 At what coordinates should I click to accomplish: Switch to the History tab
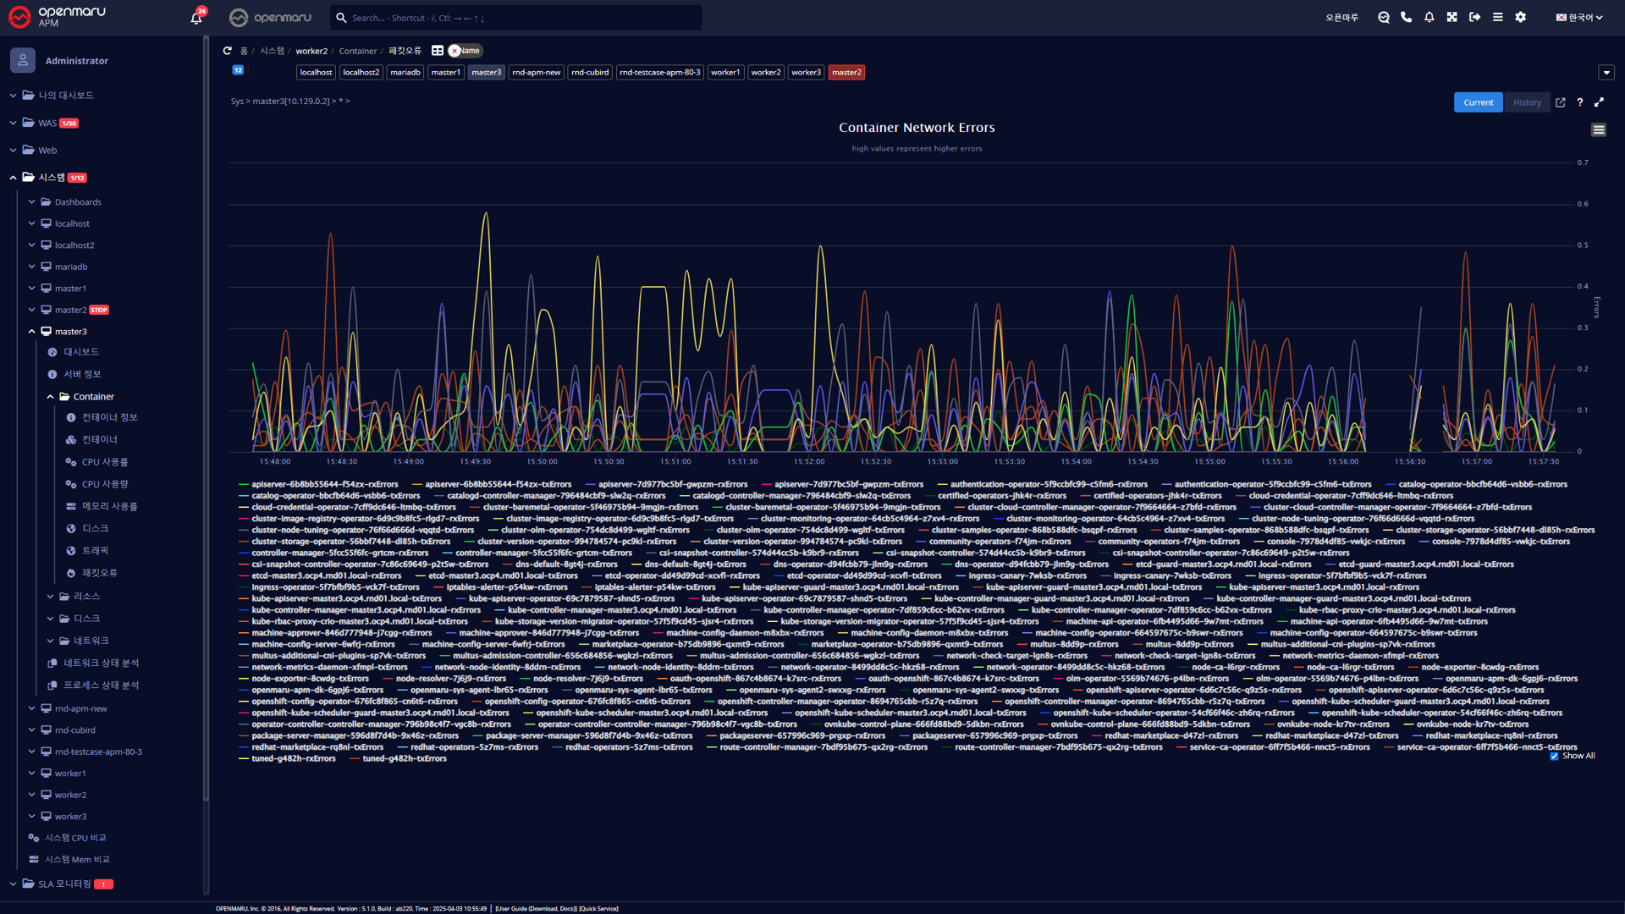pyautogui.click(x=1527, y=102)
